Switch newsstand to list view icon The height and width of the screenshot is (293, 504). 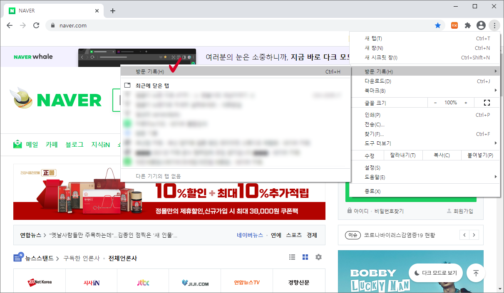[x=292, y=257]
